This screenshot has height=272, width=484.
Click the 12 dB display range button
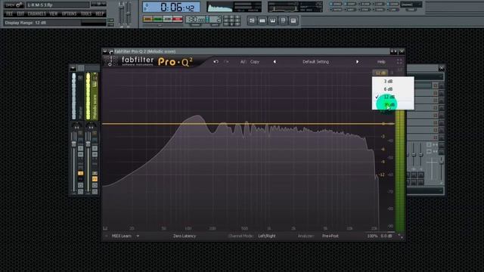tap(380, 73)
